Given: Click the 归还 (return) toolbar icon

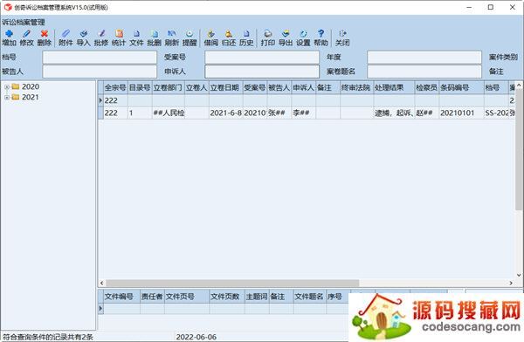Looking at the screenshot, I should tap(229, 38).
